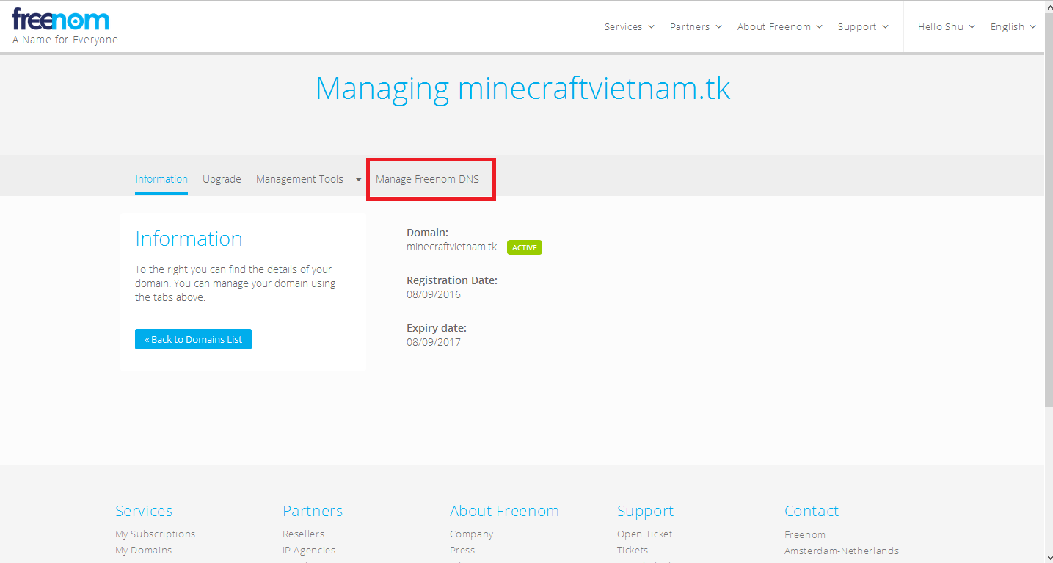Open the Company footer link
Viewport: 1053px width, 563px height.
472,534
